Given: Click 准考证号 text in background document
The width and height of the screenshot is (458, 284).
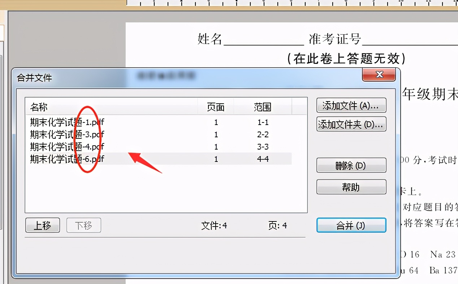Looking at the screenshot, I should click(335, 39).
